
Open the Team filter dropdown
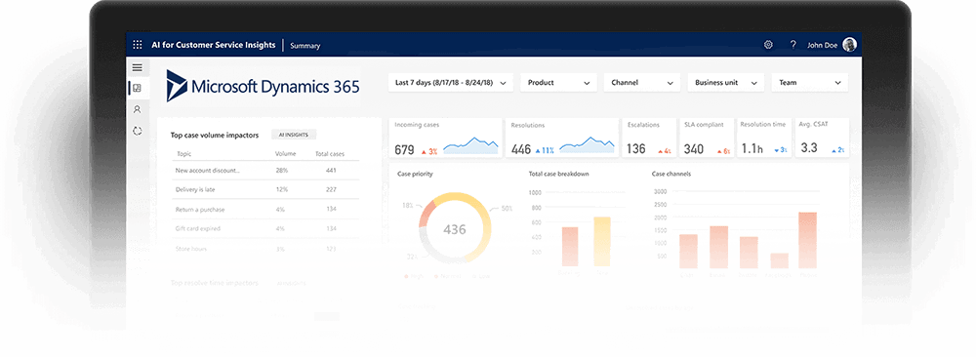(x=809, y=83)
